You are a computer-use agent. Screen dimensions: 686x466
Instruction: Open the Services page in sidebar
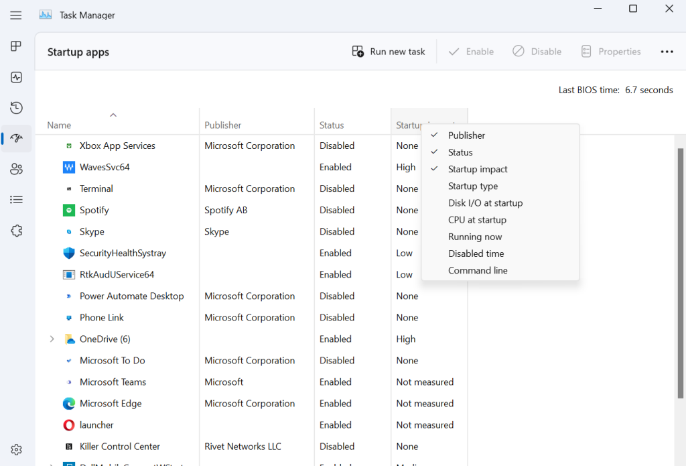(16, 231)
